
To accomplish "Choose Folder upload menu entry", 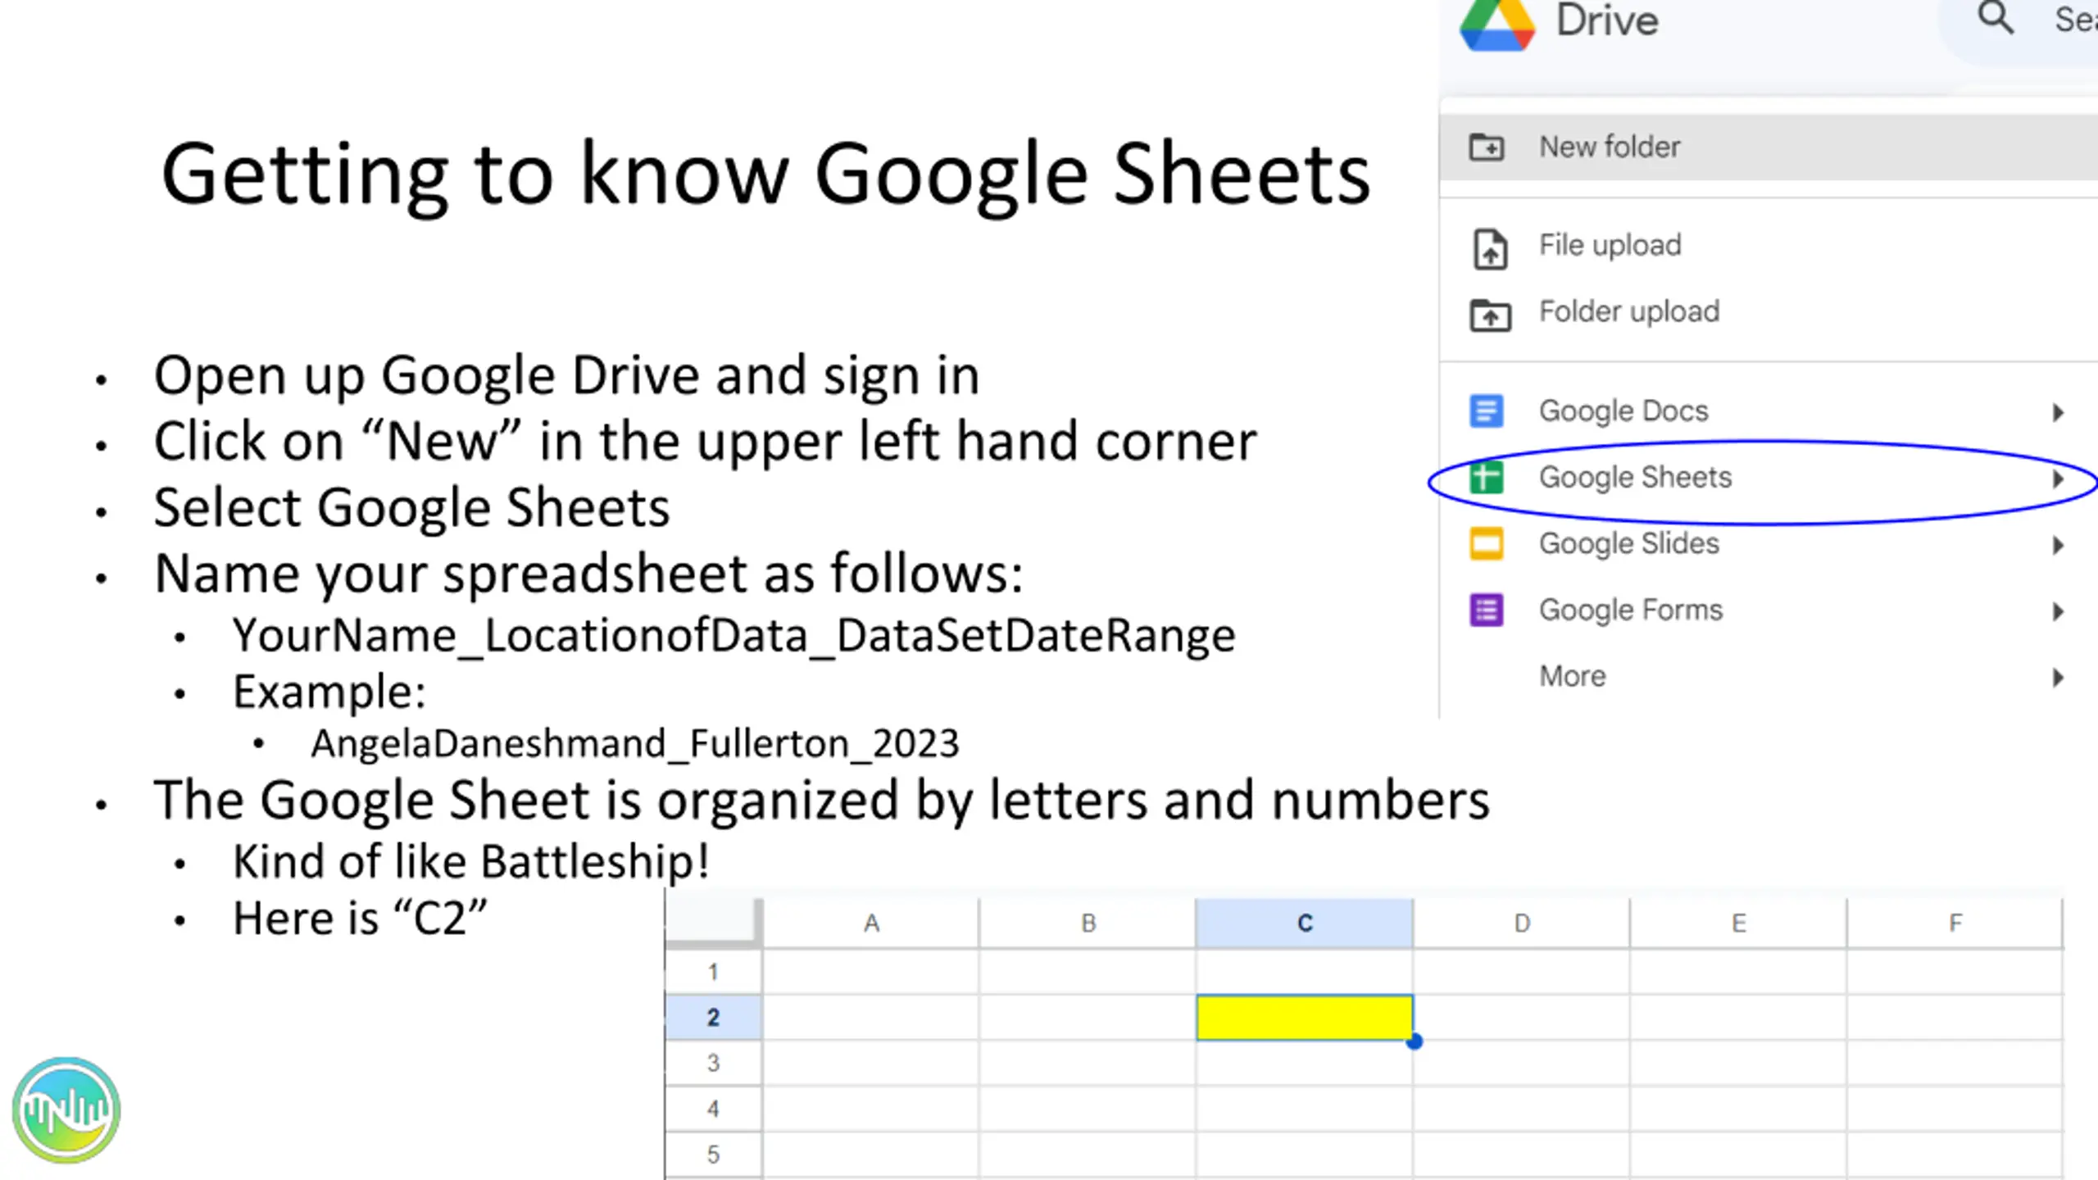I will (1769, 312).
